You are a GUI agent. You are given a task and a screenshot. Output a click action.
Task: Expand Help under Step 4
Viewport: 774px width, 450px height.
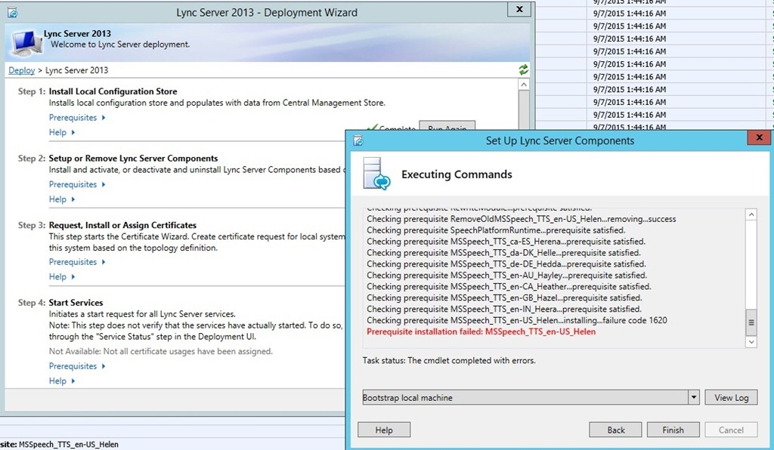click(x=62, y=381)
